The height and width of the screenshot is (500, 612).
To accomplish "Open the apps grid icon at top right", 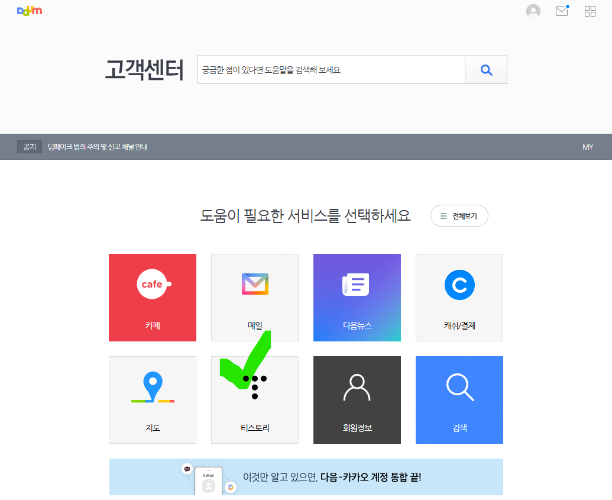I will tap(590, 11).
